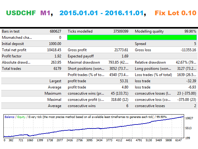Click the consecutive profit value 318.60 (12)

pos(120,100)
